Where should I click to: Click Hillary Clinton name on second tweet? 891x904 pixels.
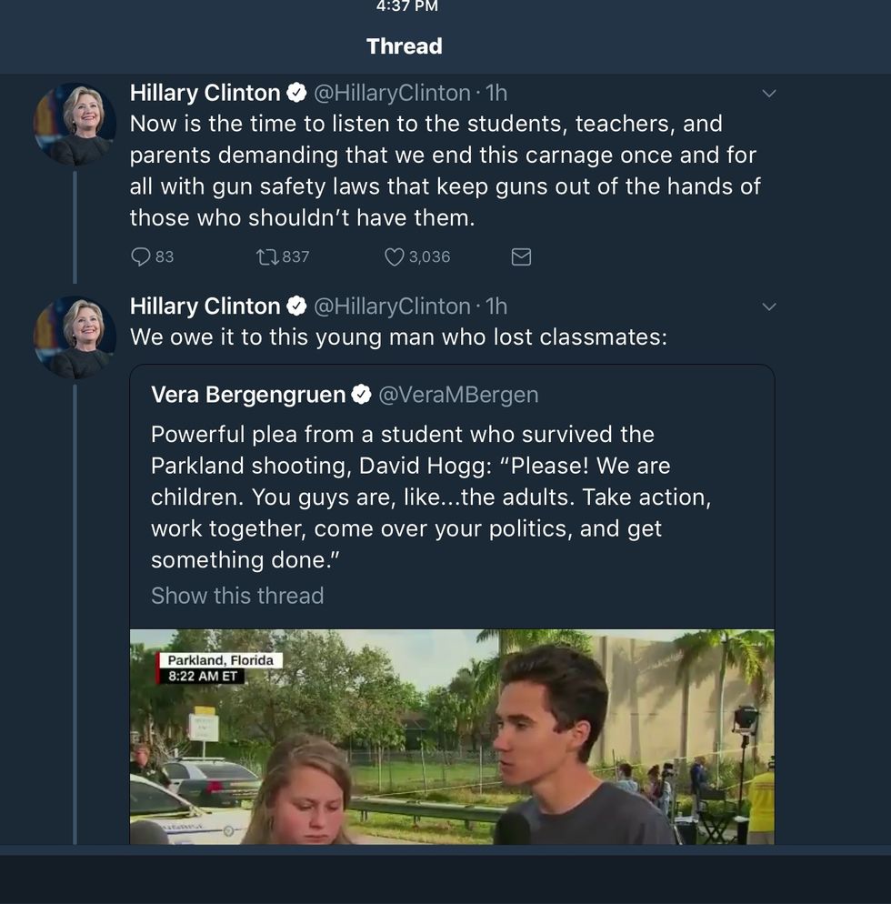coord(205,306)
